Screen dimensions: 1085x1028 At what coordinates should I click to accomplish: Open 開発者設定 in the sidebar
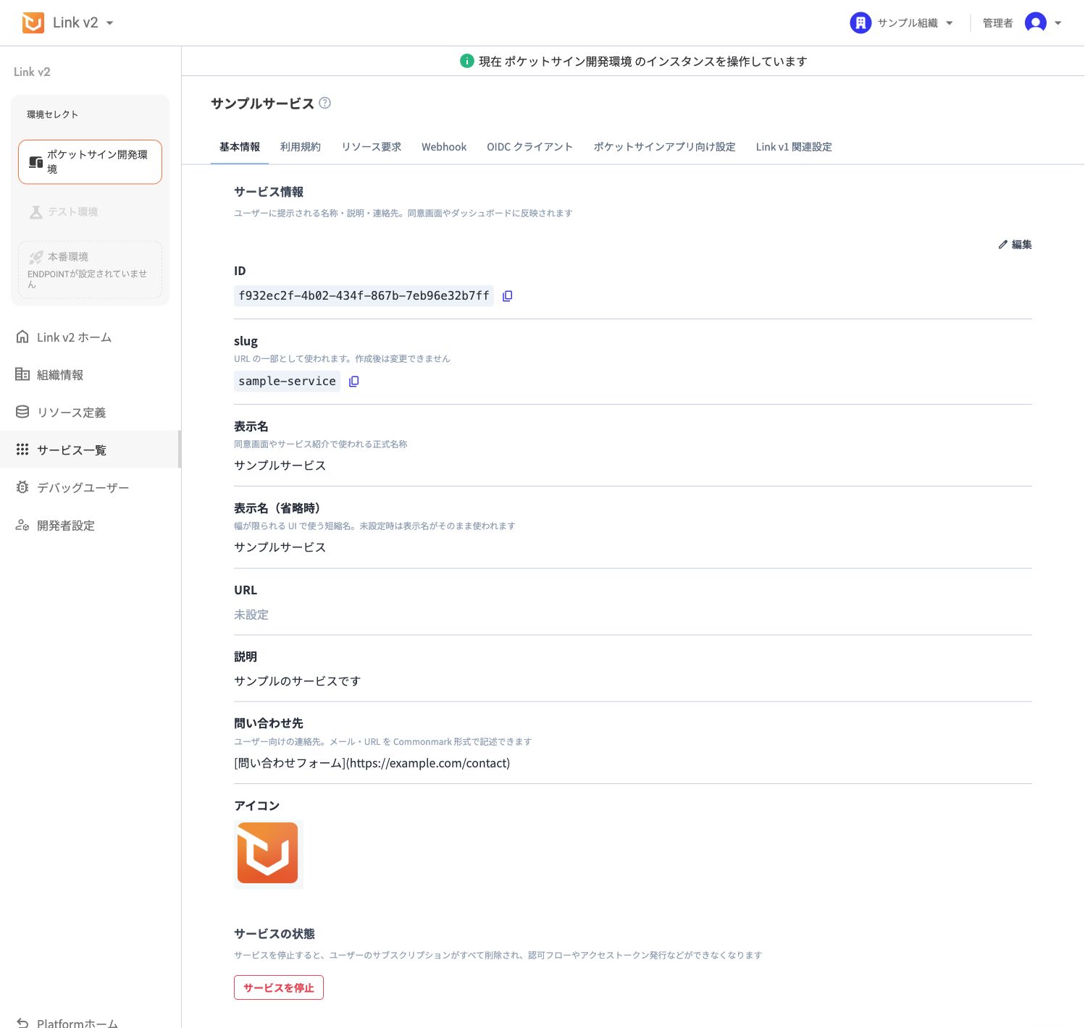pos(90,526)
